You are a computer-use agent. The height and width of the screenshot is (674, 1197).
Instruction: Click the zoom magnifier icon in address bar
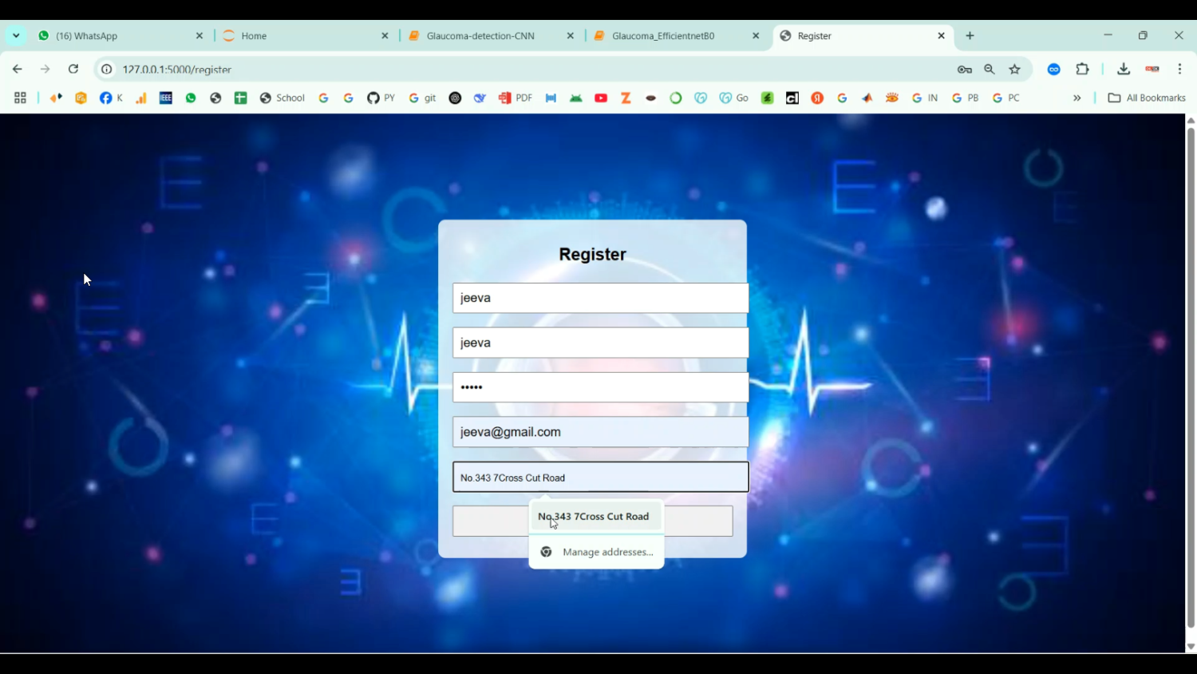pos(990,69)
